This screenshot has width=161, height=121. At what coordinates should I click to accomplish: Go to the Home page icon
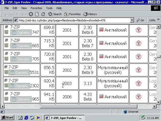pyautogui.click(x=43, y=14)
